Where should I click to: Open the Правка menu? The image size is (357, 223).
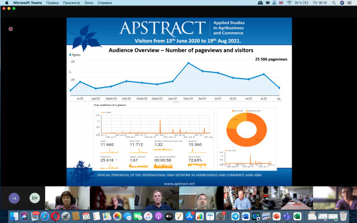(x=52, y=3)
